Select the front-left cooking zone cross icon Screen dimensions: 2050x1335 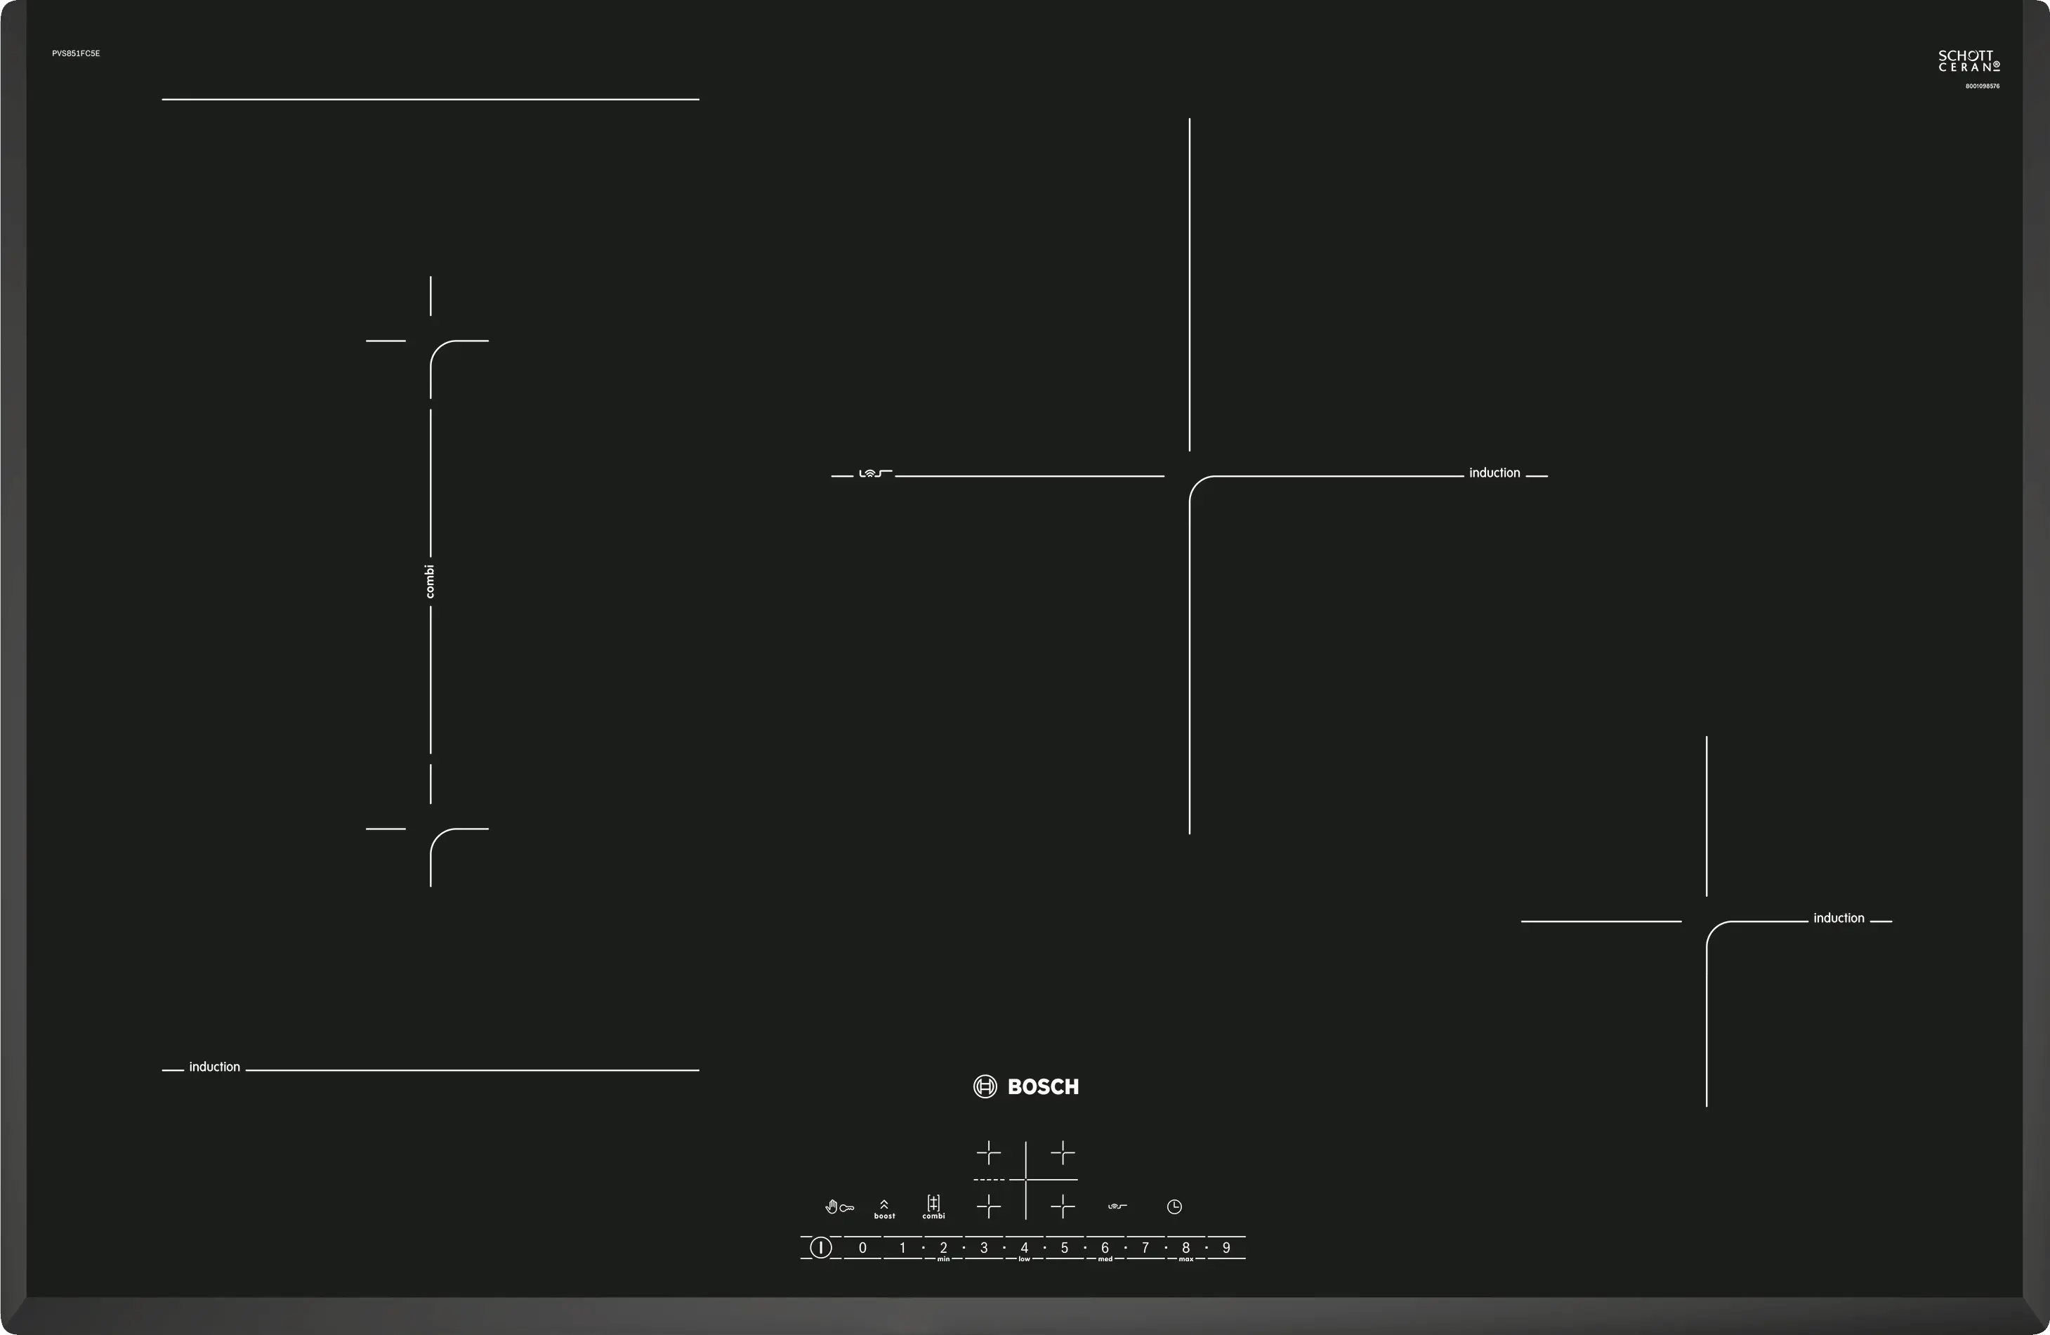tap(989, 1206)
